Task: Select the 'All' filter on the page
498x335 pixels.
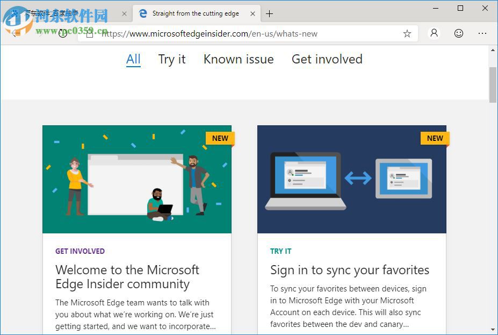Action: pyautogui.click(x=133, y=59)
